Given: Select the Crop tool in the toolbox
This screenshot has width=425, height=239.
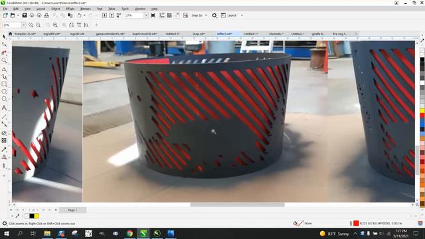Looking at the screenshot, I should [4, 52].
